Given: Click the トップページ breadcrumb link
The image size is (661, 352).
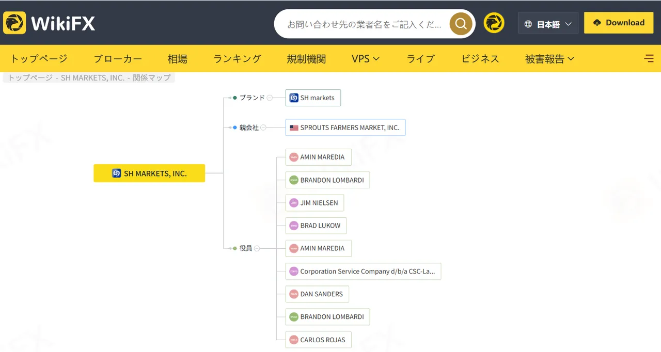Looking at the screenshot, I should (30, 78).
